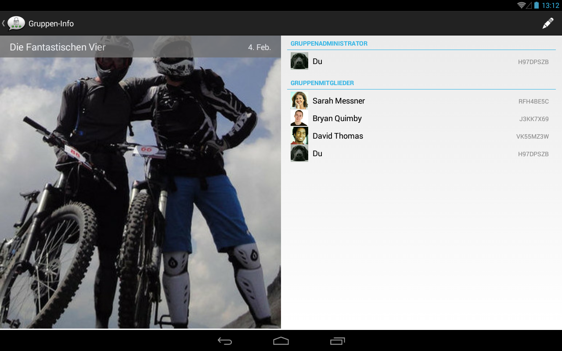Tap the GRUPPENADMINISTRATOR header

(x=329, y=43)
